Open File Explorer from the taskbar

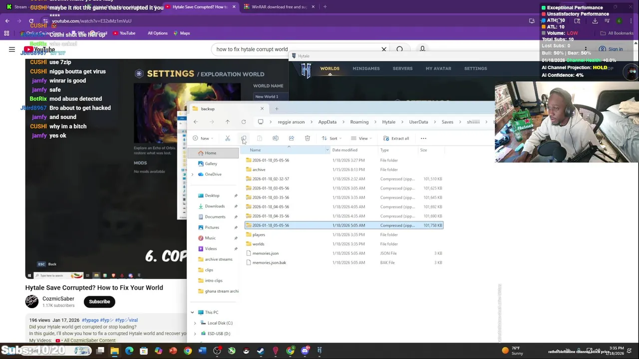coord(115,351)
